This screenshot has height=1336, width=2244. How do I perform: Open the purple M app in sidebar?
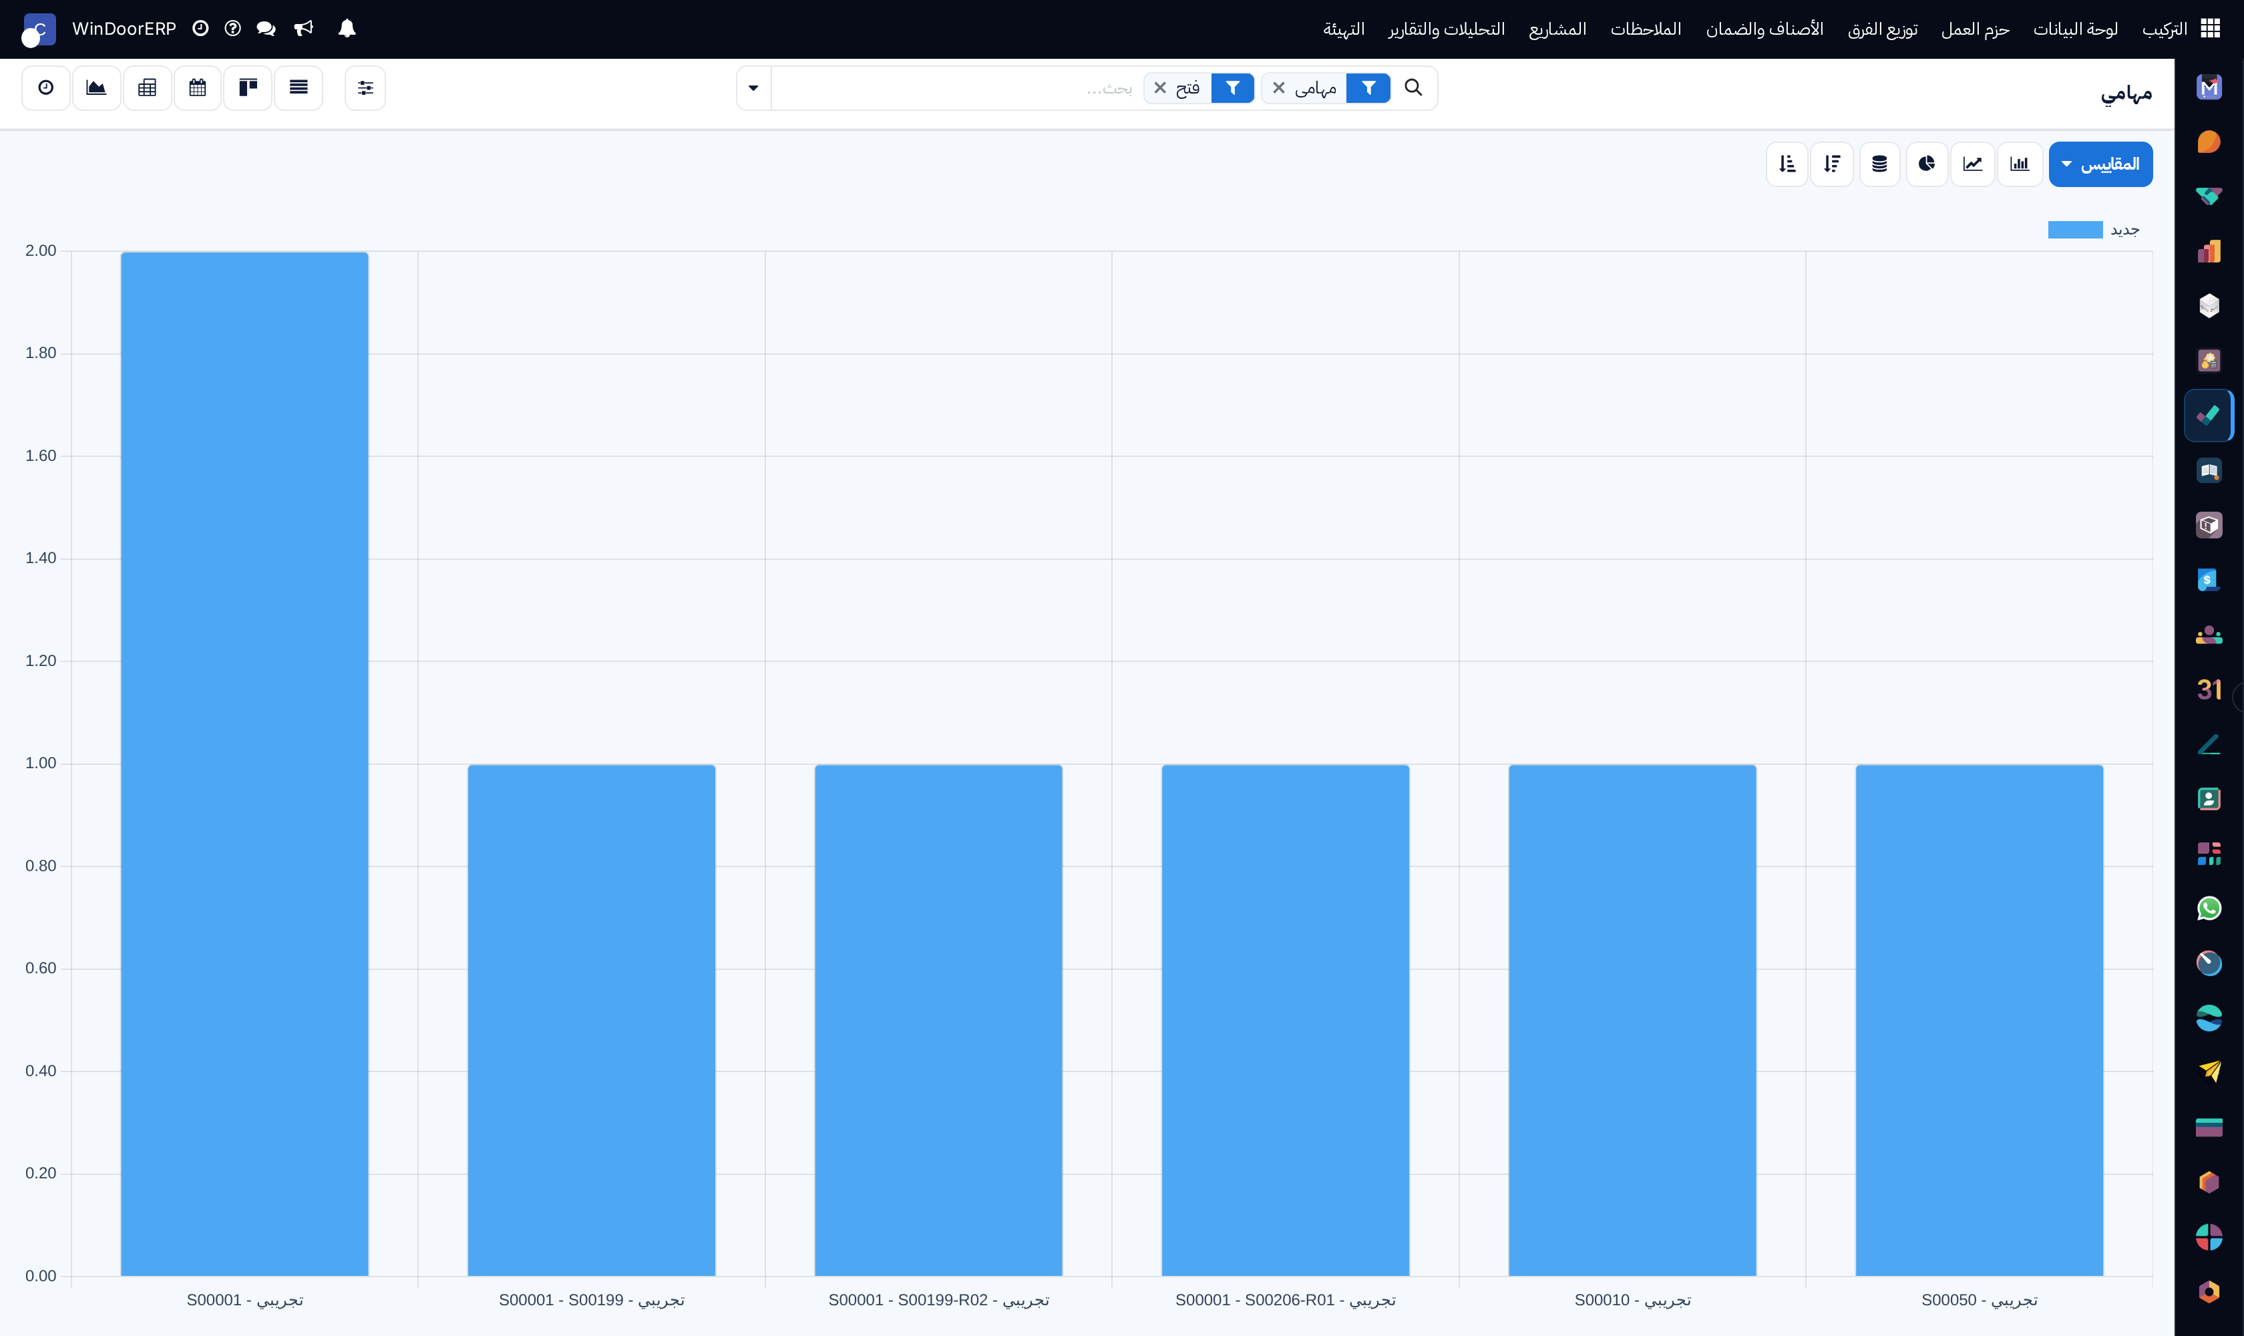2209,88
